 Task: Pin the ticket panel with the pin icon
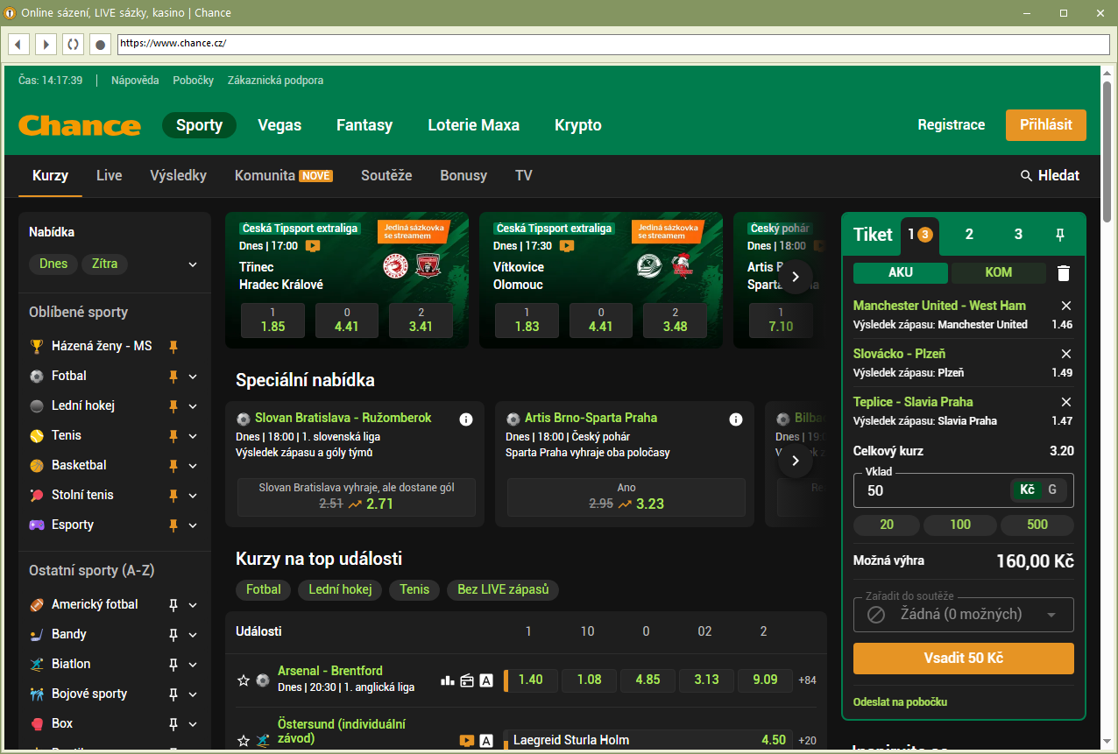point(1060,234)
